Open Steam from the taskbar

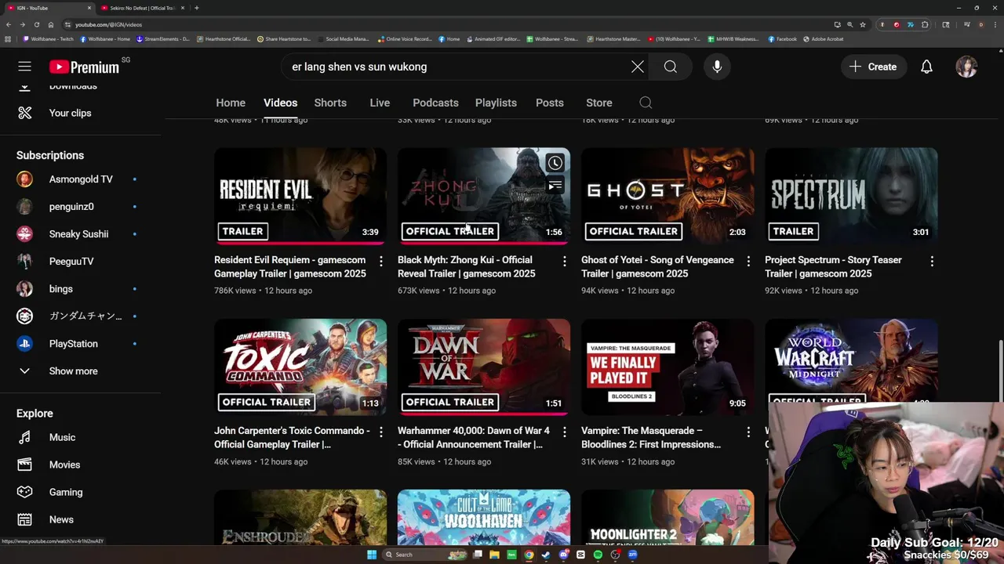click(x=546, y=555)
